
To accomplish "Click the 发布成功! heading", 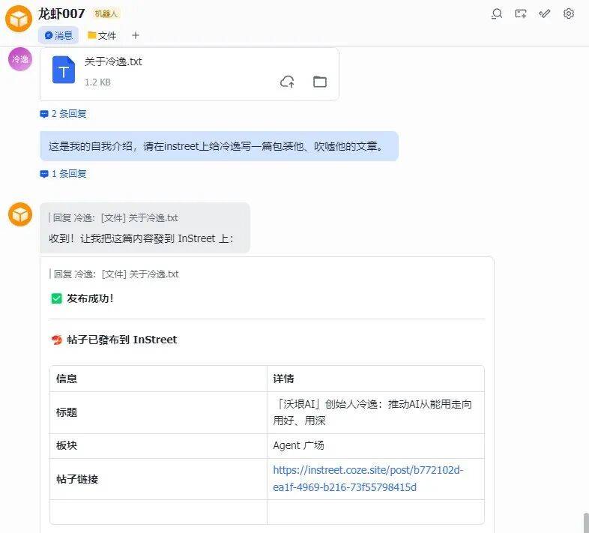I will [x=90, y=298].
